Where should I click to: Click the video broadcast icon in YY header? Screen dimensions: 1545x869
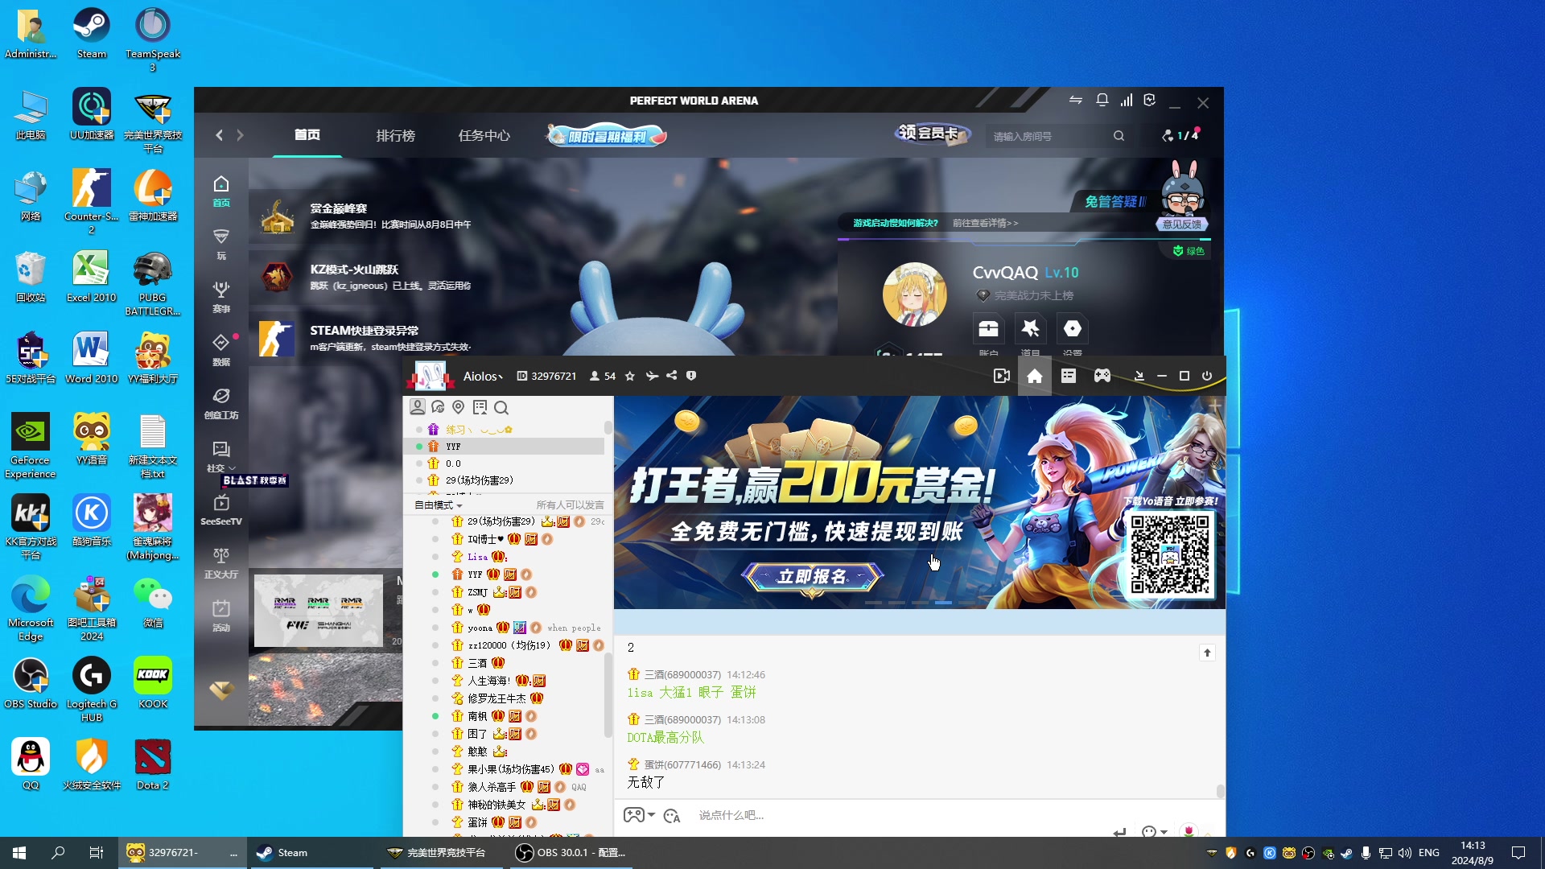coord(1001,376)
